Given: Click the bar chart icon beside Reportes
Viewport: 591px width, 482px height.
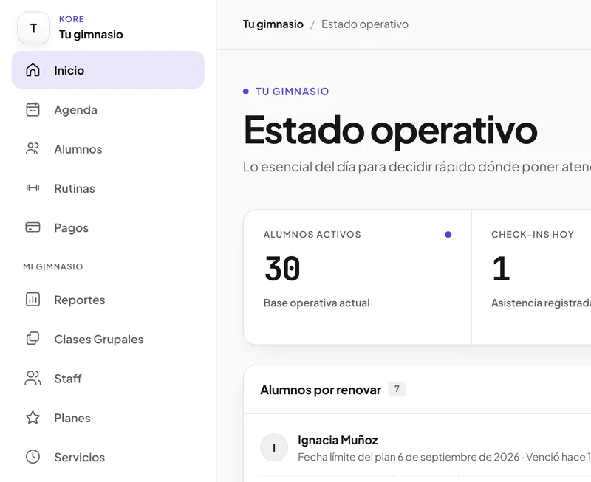Looking at the screenshot, I should [x=33, y=300].
